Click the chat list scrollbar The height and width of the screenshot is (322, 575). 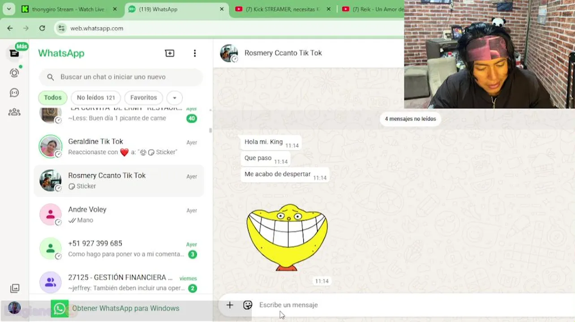point(210,131)
